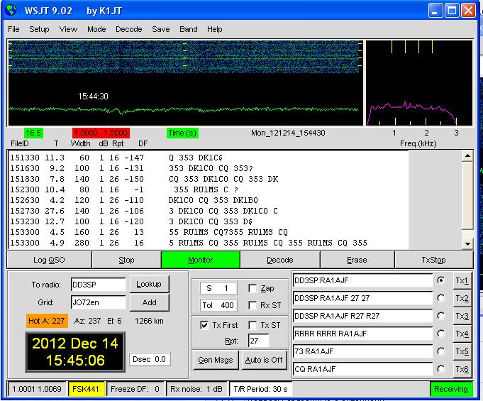Click the To radio callsign field
Screen dimensions: 483x401
(98, 285)
